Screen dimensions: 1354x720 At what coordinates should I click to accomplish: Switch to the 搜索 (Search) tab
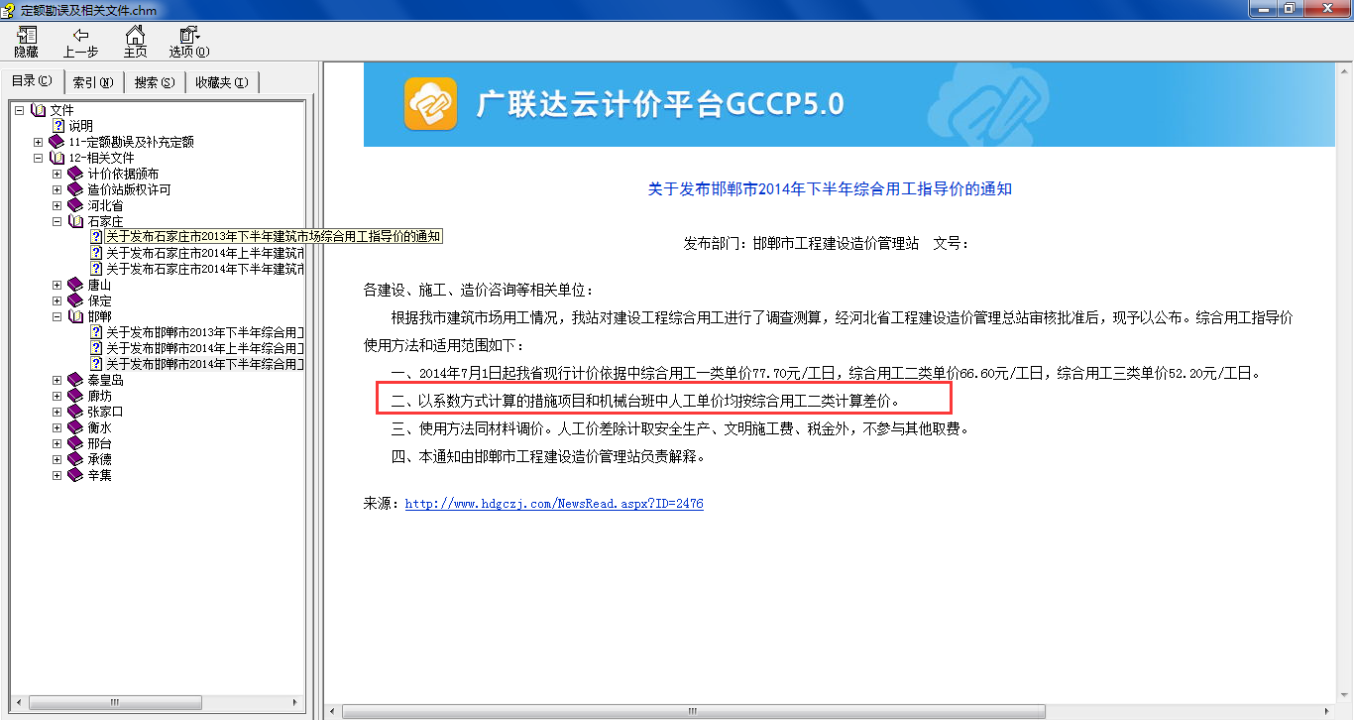click(x=155, y=82)
